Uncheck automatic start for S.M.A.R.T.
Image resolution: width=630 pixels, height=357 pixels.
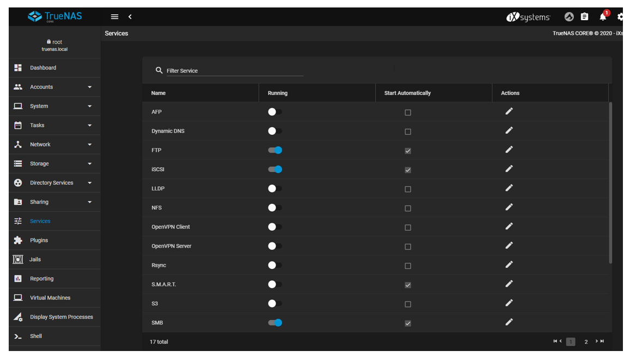[x=408, y=285]
